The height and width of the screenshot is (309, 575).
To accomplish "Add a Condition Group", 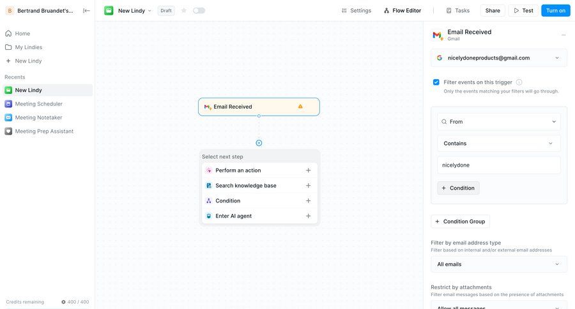I will tap(460, 222).
